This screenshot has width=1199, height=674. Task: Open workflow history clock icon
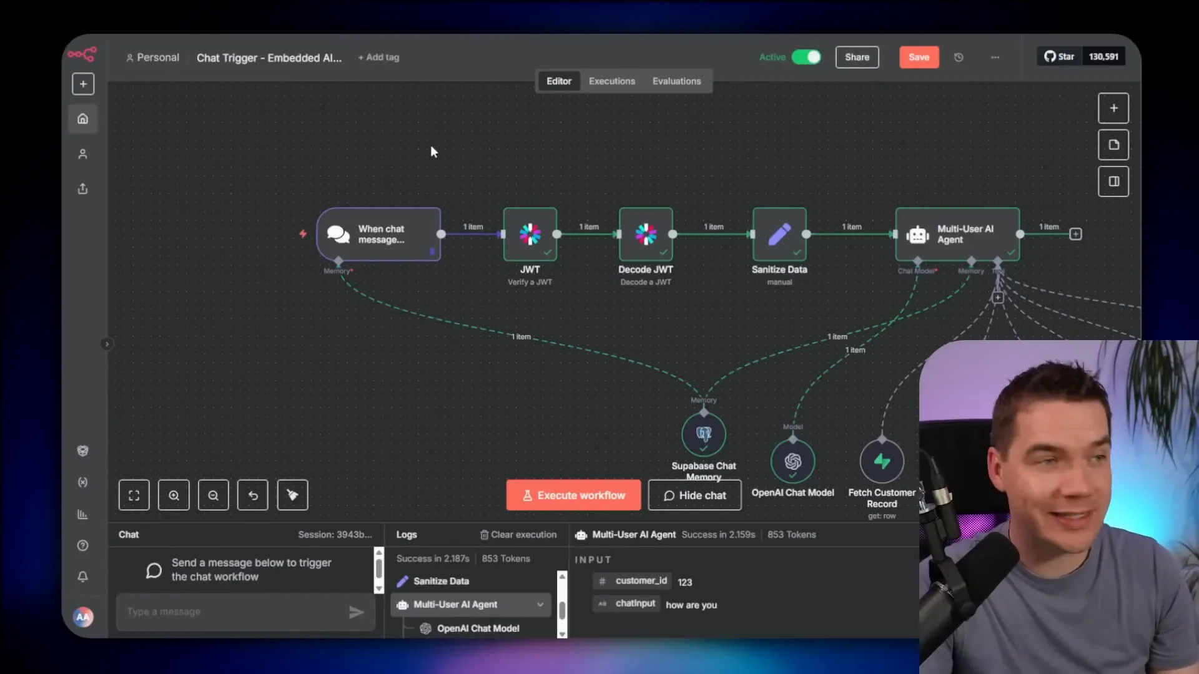[x=959, y=57]
